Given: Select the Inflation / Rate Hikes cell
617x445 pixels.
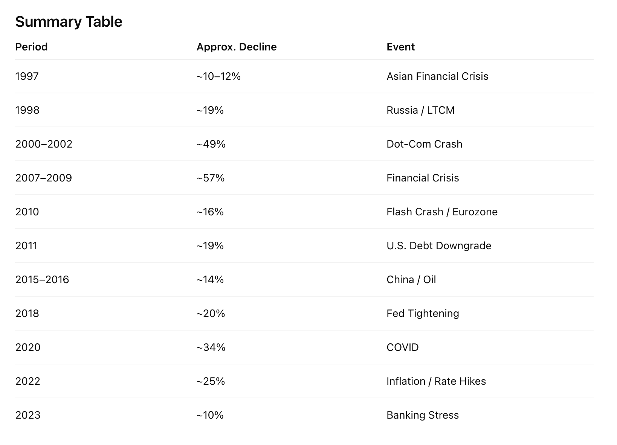Looking at the screenshot, I should tap(436, 381).
